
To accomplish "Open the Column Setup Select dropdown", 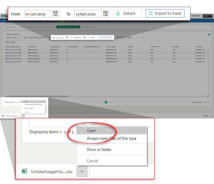I will tap(136, 38).
